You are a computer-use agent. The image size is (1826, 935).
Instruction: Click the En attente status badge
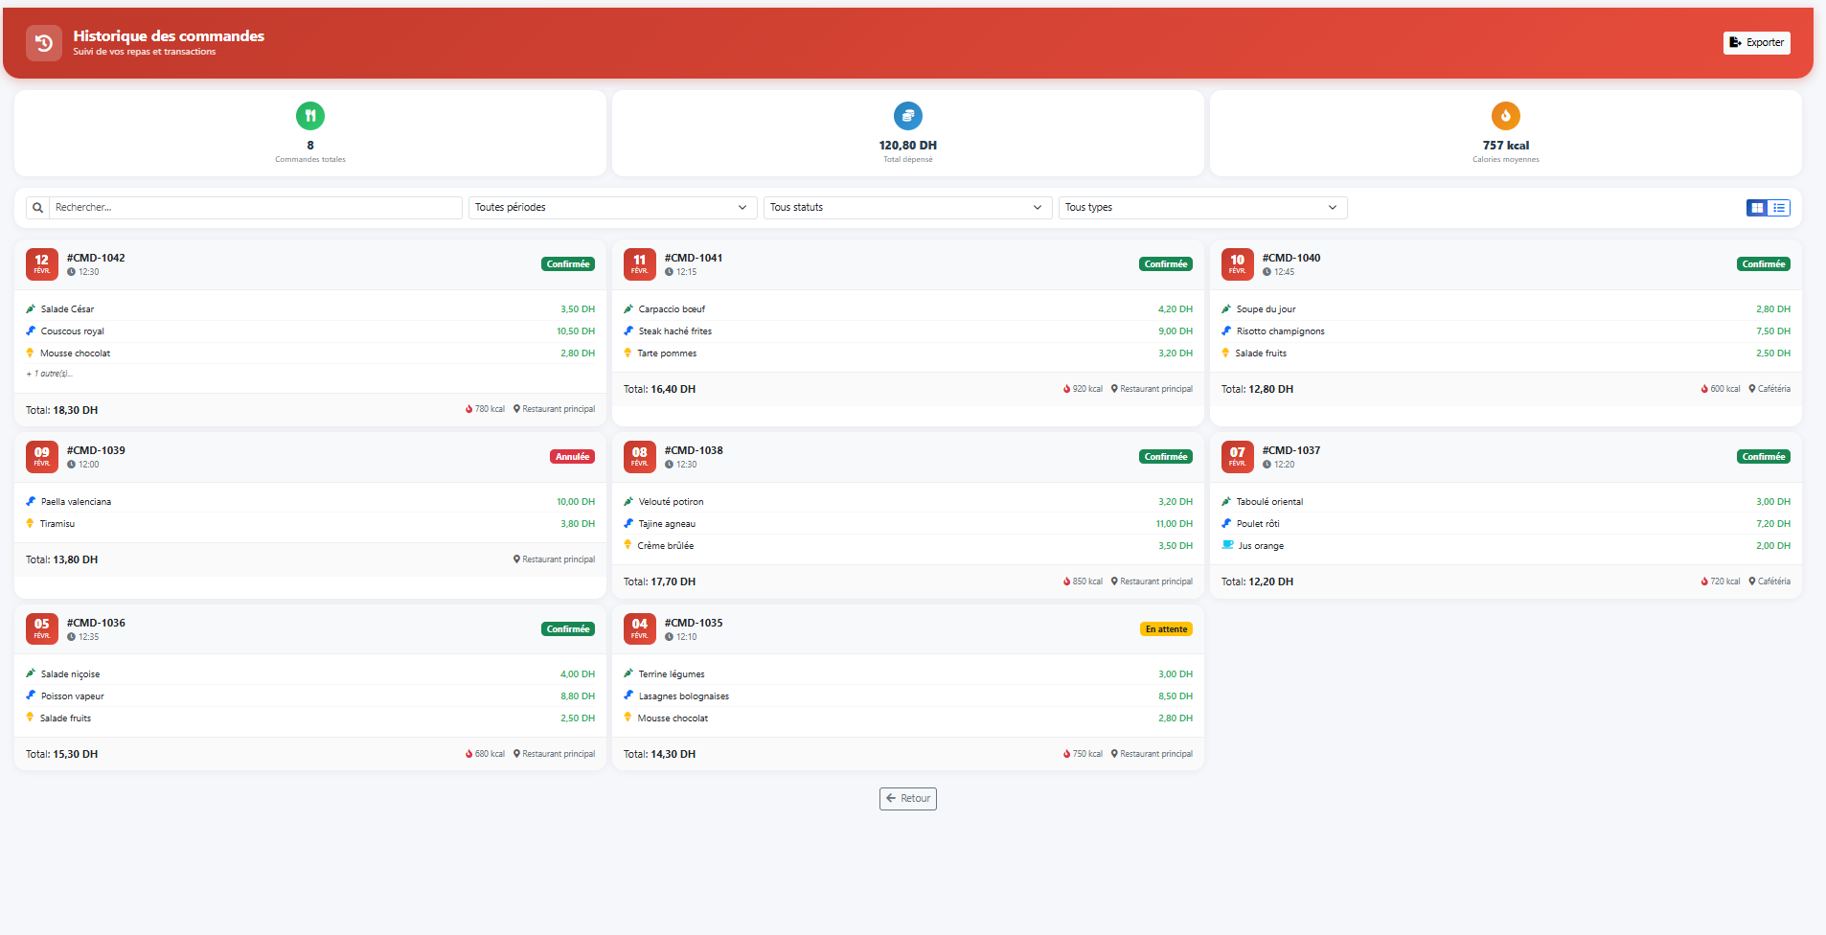(1166, 629)
